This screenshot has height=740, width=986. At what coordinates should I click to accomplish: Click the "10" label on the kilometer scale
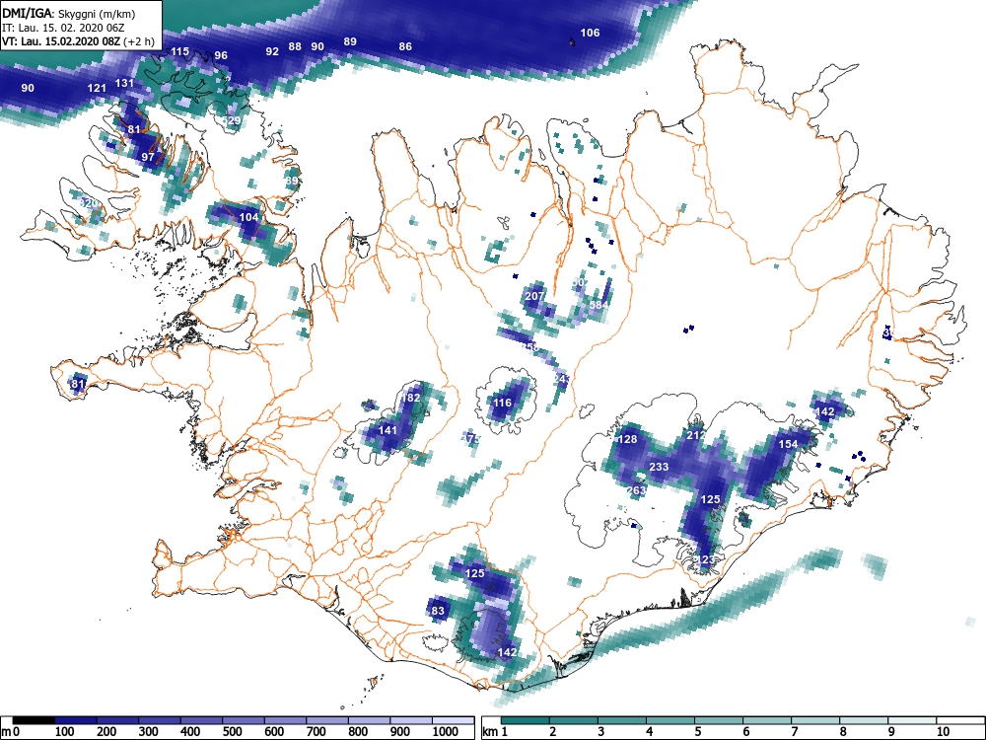943,732
